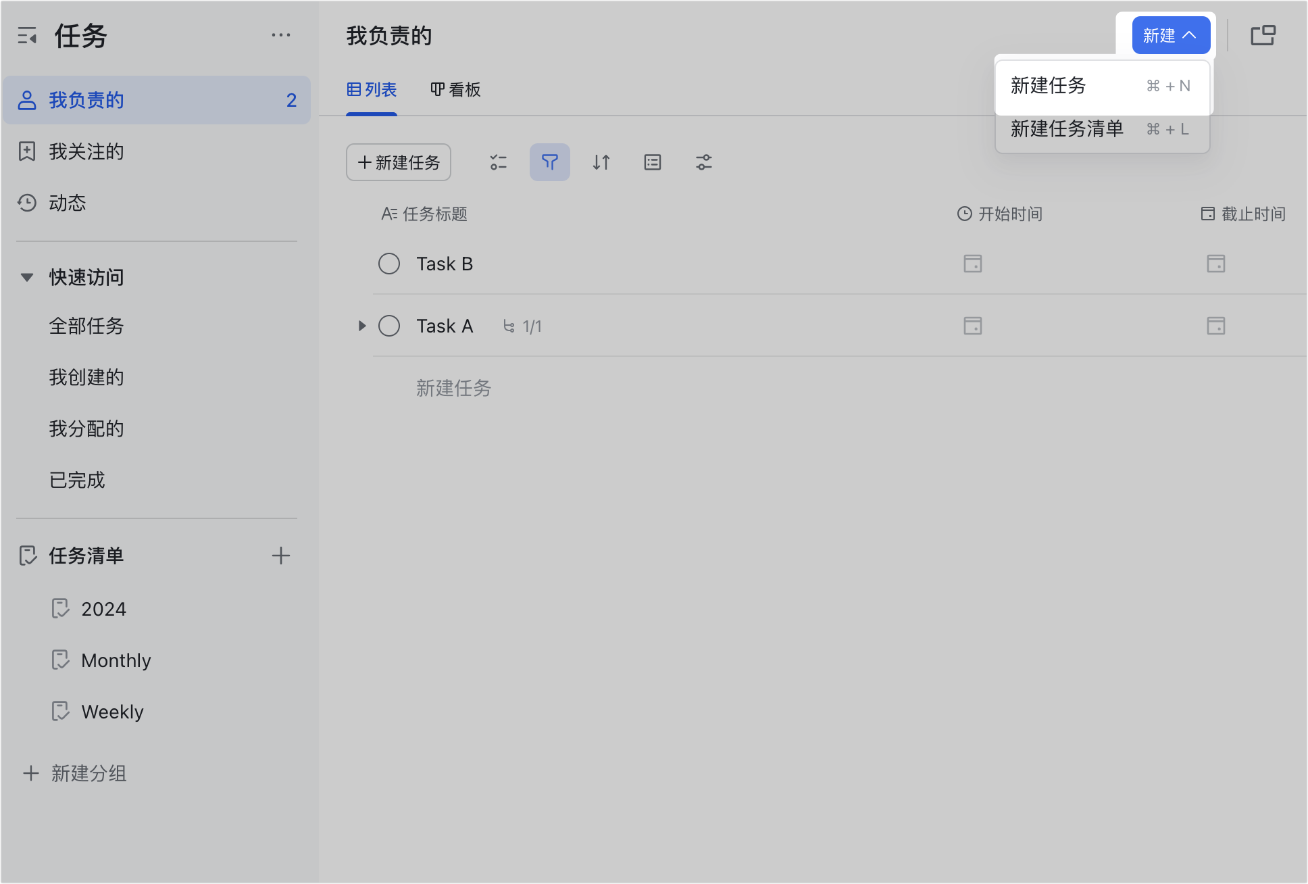Set start time for Task B
Screen dimensions: 1308x884
pos(973,264)
